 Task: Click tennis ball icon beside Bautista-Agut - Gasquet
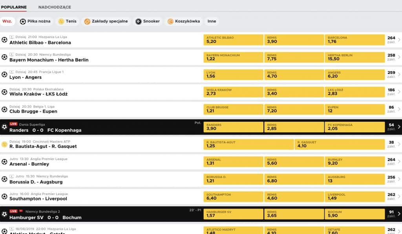coord(4,144)
